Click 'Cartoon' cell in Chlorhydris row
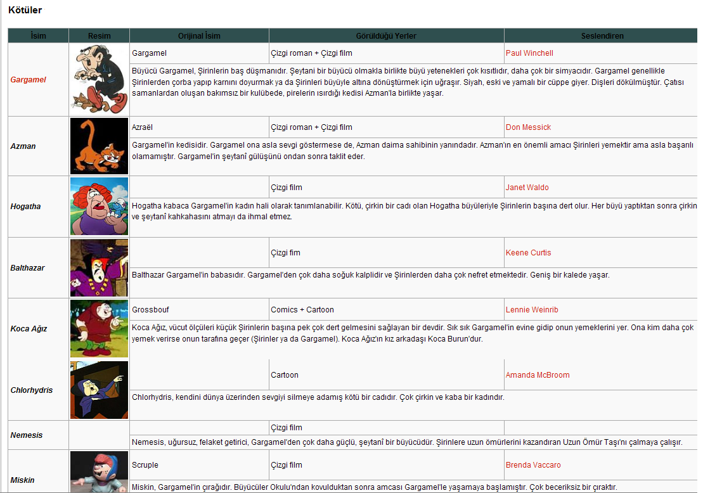703x493 pixels. pyautogui.click(x=387, y=375)
